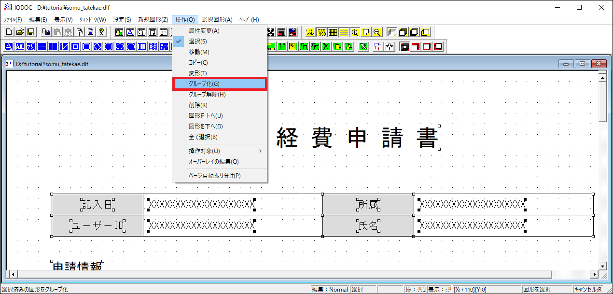Screen dimensions: 613x294
Task: Select the blue QR code tool
Action: click(x=153, y=47)
